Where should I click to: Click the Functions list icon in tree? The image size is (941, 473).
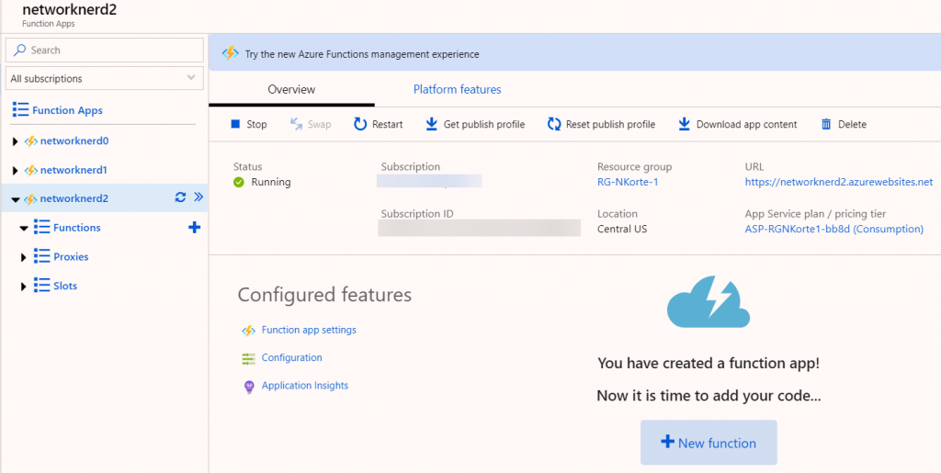tap(42, 227)
